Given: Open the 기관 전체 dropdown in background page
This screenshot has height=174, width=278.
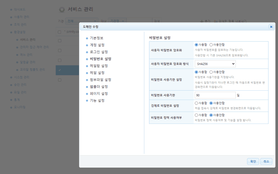Looking at the screenshot, I should coord(82,21).
